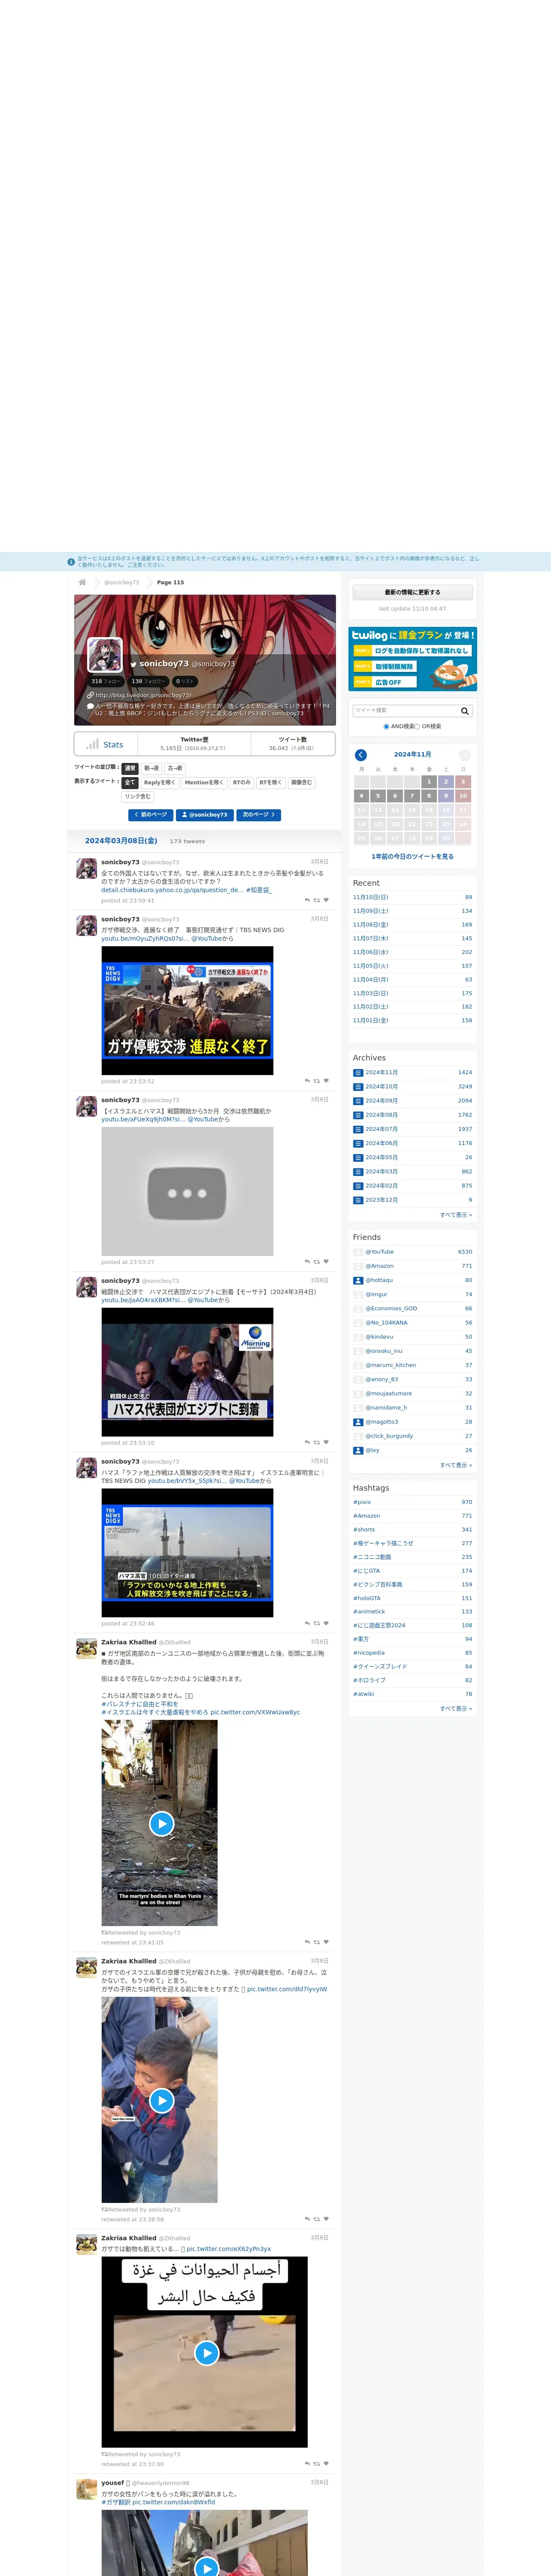
Task: Open sonicboy73's profile avatar in the header
Action: pos(105,655)
